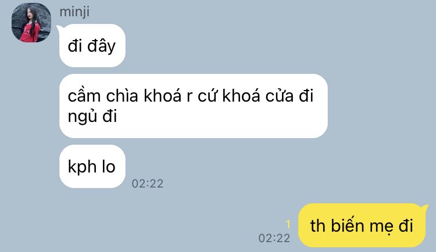This screenshot has height=252, width=436.
Task: Click the word 'chìa' in the long message
Action: pyautogui.click(x=122, y=96)
